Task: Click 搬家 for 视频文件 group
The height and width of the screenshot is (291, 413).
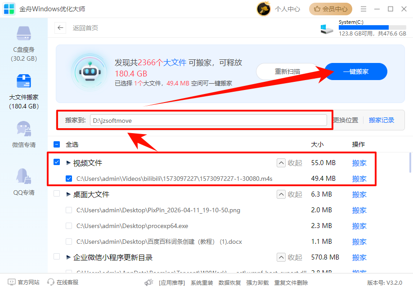Action: (x=359, y=163)
